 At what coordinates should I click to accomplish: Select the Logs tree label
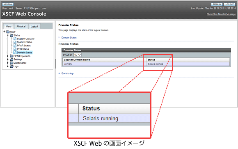click(16, 66)
